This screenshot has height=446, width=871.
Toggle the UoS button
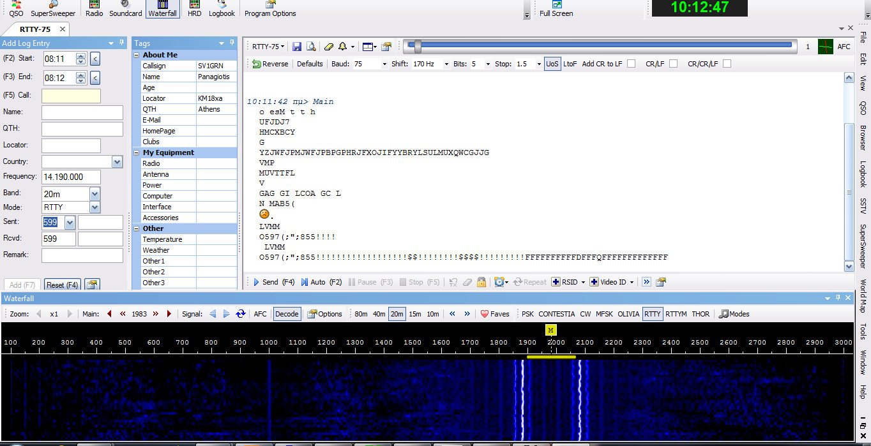tap(552, 63)
